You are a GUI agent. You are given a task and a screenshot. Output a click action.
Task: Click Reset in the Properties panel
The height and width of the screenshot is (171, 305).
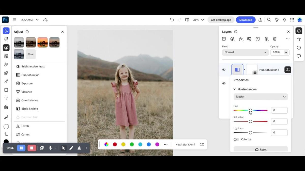pos(261,149)
